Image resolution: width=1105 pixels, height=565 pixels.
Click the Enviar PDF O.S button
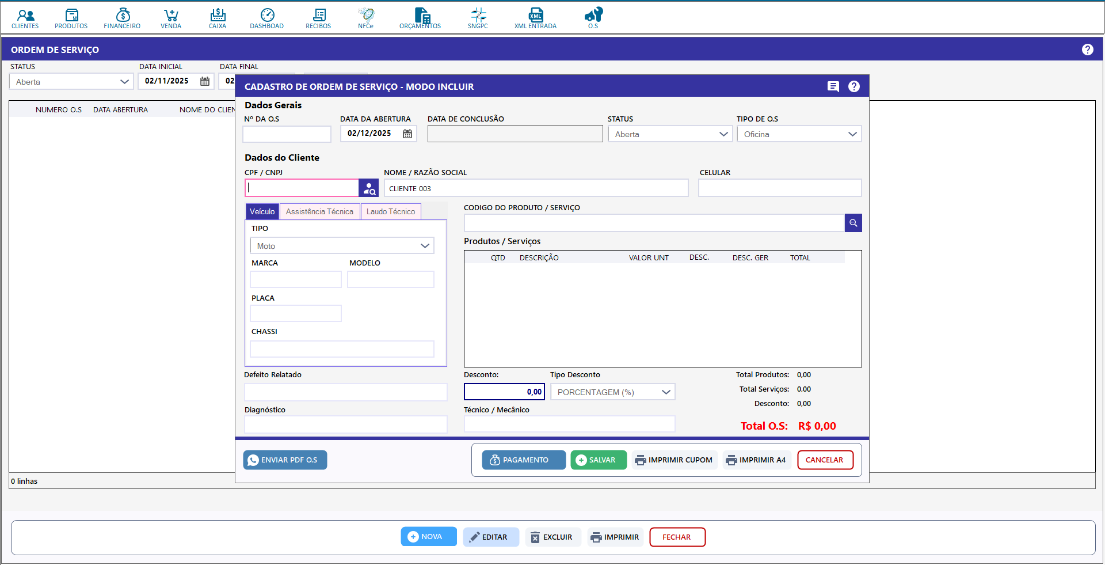tap(285, 460)
